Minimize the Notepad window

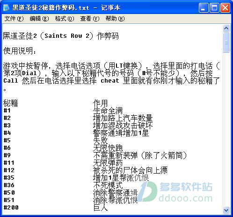(204, 7)
